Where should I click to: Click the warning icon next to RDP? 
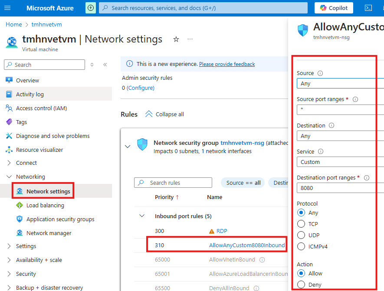point(212,231)
